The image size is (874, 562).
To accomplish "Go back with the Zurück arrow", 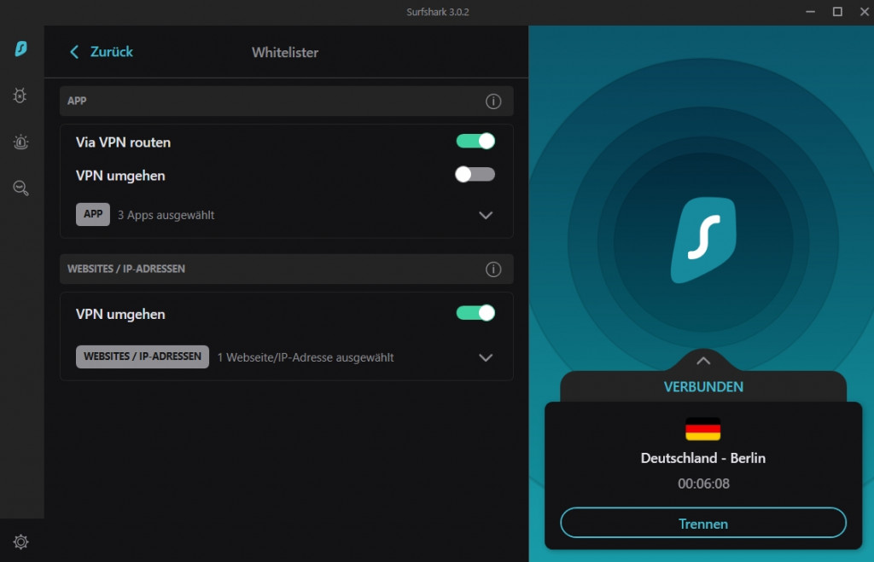I will [74, 52].
